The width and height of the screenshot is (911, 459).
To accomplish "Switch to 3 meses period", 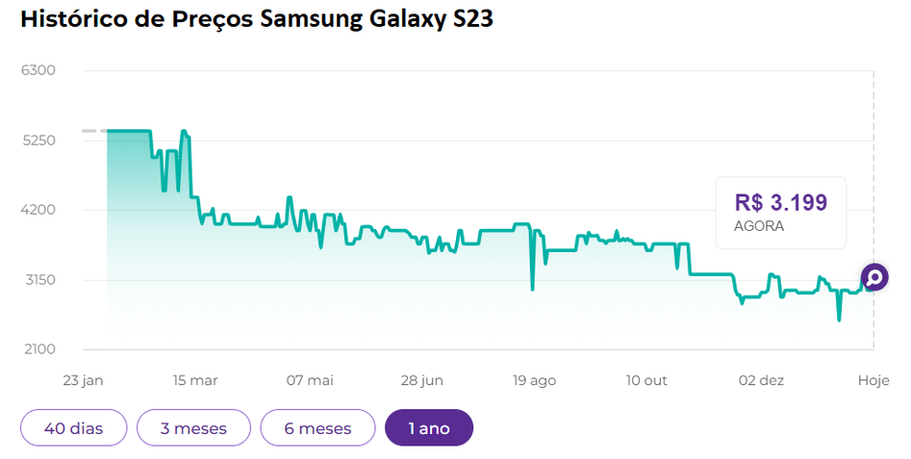I will tap(193, 428).
